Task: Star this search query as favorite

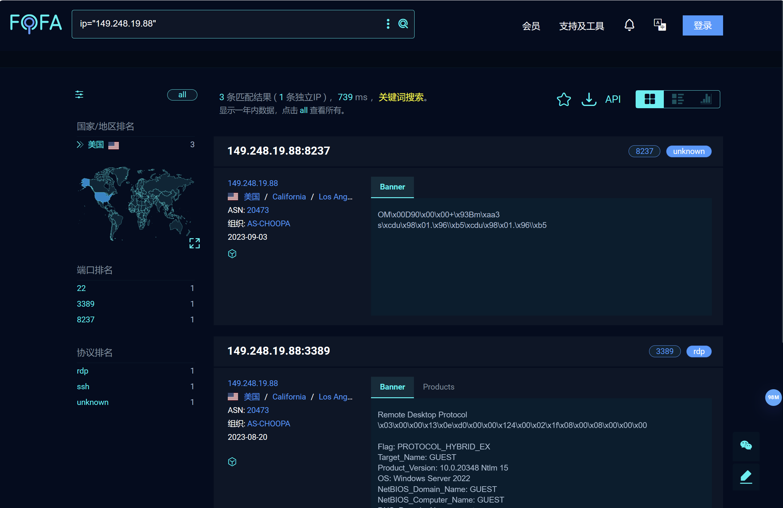Action: click(564, 99)
